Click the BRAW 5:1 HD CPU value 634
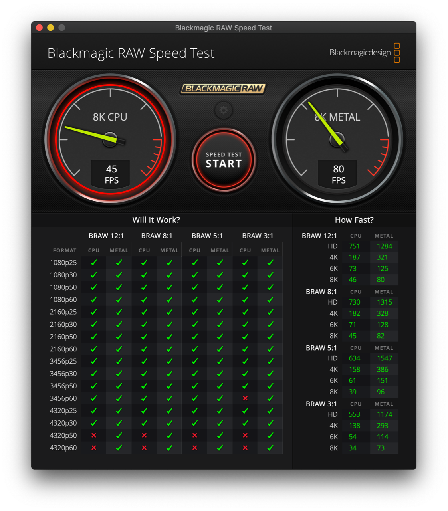 354,358
